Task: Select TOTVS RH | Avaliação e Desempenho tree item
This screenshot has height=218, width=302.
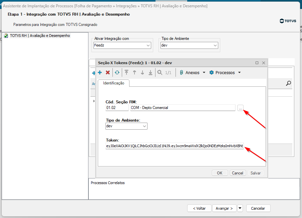Action: tap(40, 36)
